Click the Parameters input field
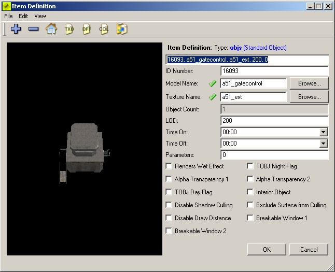 click(274, 155)
